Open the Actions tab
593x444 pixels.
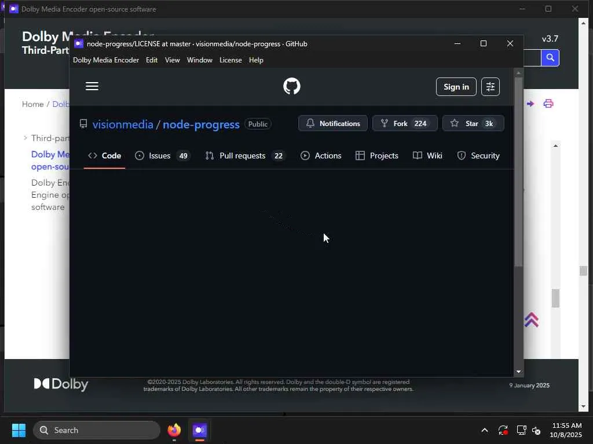(321, 156)
